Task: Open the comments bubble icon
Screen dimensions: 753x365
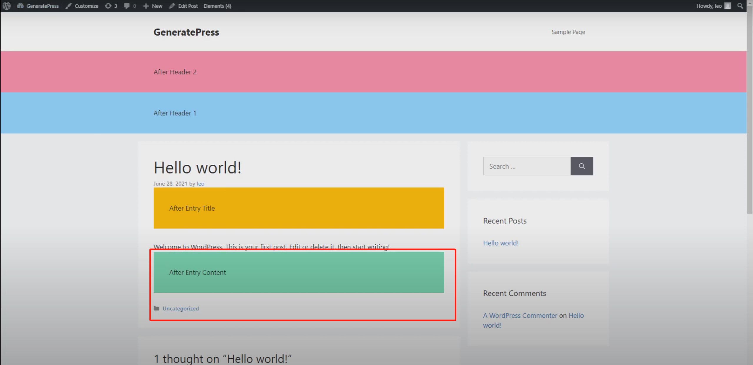Action: pos(127,6)
